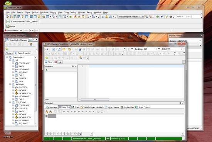Toggle Autocommit is OFF status indicator
Screen dimensions: 212x142
click(x=13, y=30)
